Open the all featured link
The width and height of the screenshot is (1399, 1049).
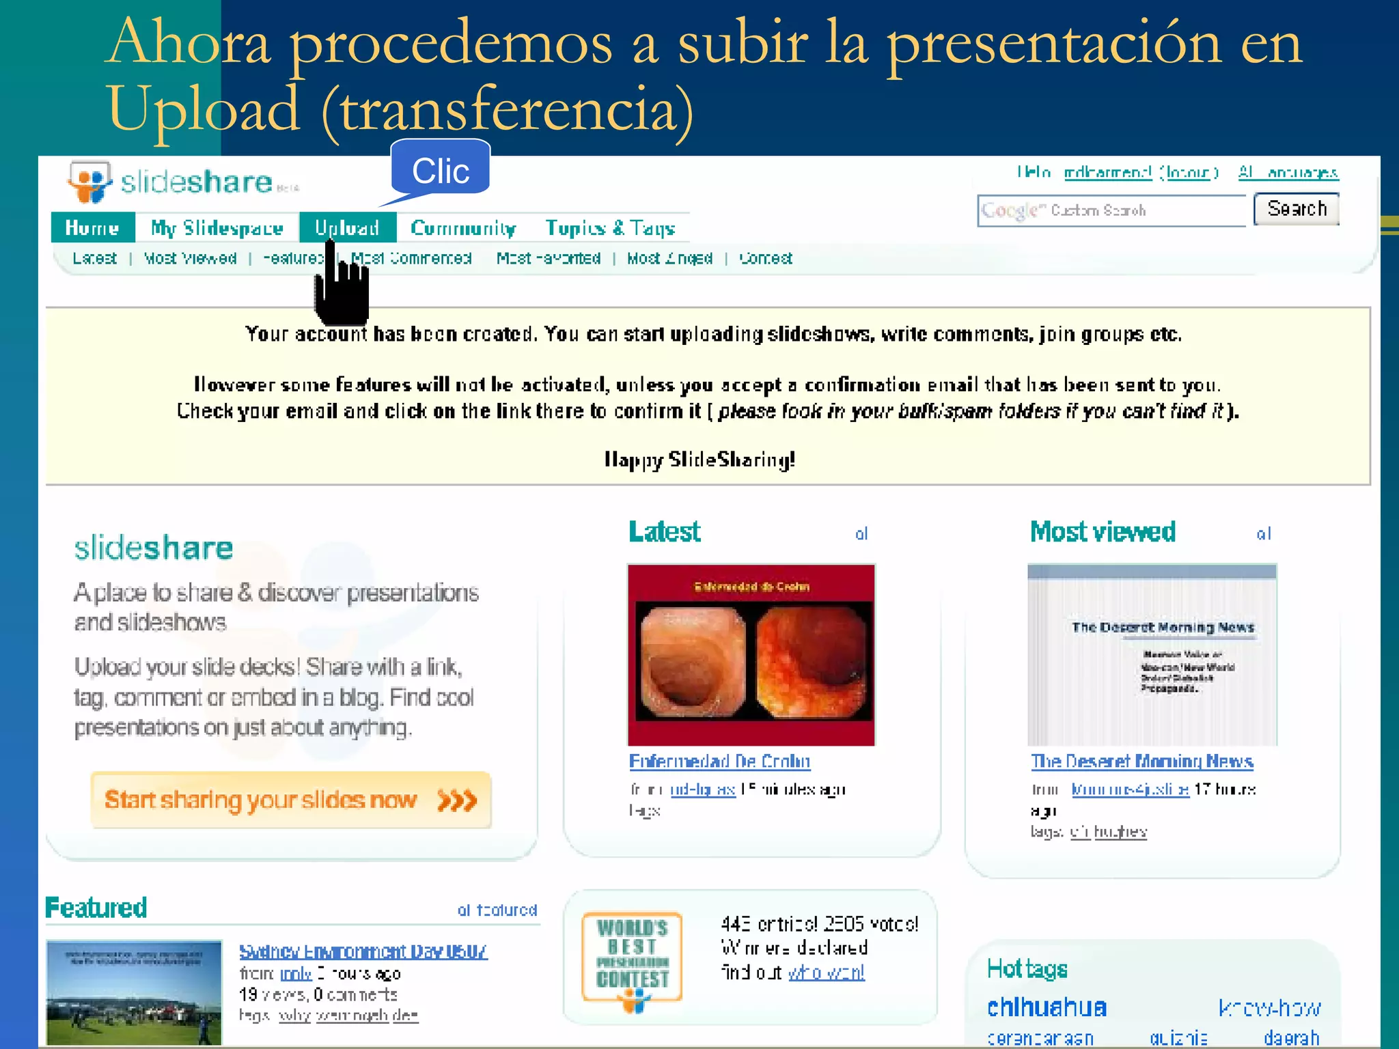(x=497, y=910)
